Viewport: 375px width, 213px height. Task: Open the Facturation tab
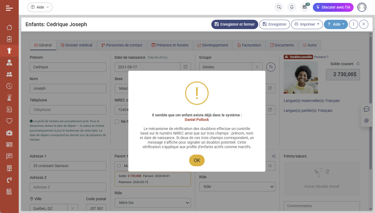[x=249, y=45]
